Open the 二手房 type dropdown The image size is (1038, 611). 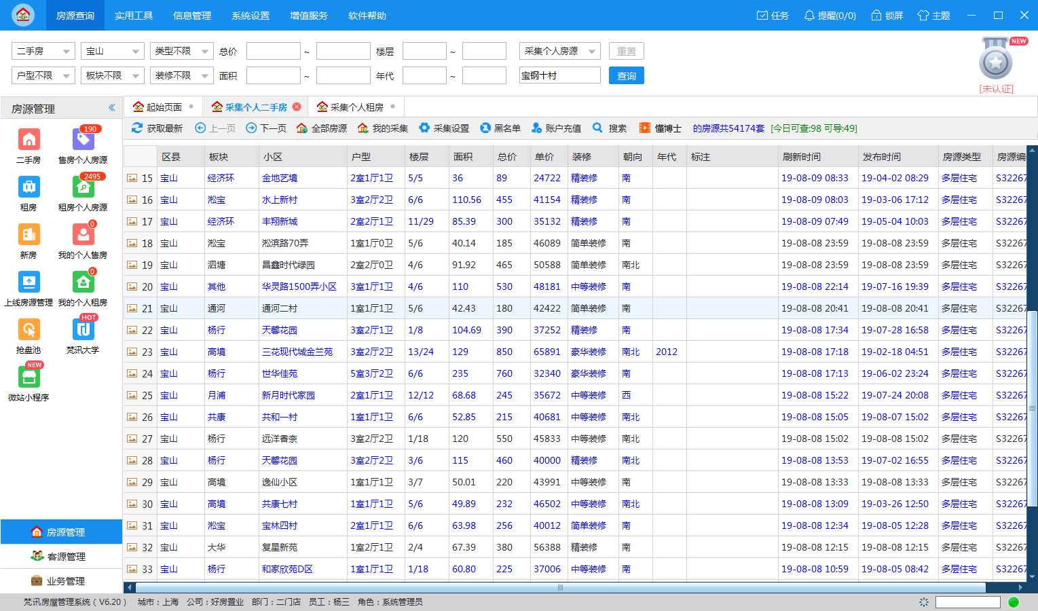pos(43,51)
